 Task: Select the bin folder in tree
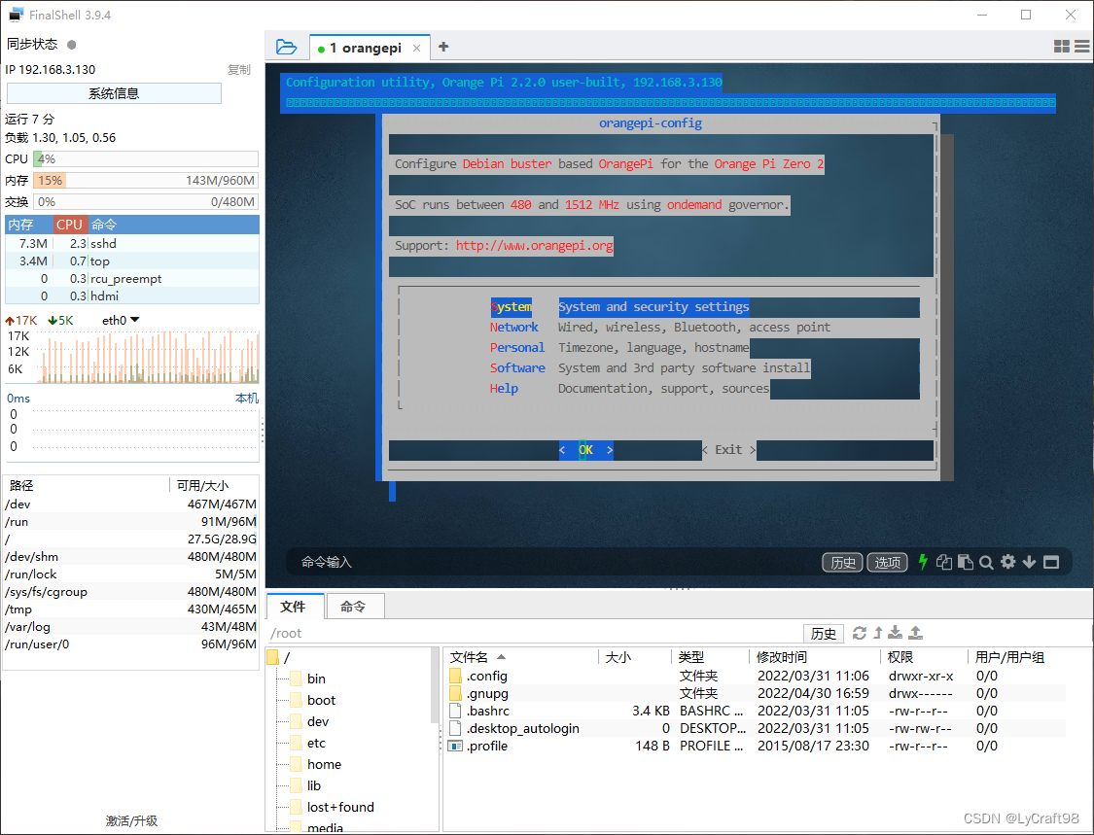[x=316, y=678]
